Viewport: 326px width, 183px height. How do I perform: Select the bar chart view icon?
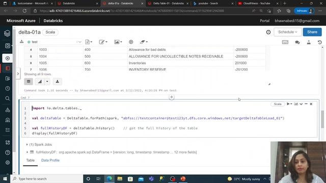click(40, 81)
